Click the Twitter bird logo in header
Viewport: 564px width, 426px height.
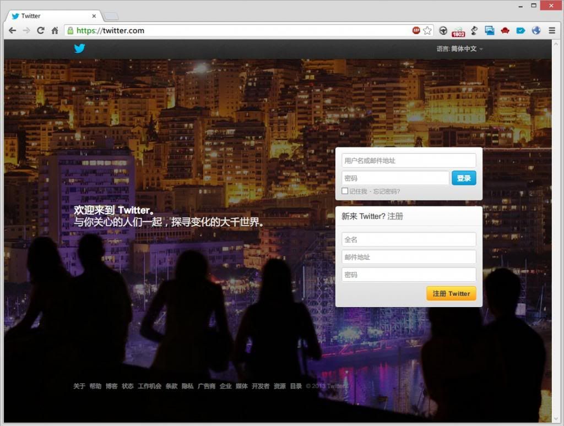point(79,48)
